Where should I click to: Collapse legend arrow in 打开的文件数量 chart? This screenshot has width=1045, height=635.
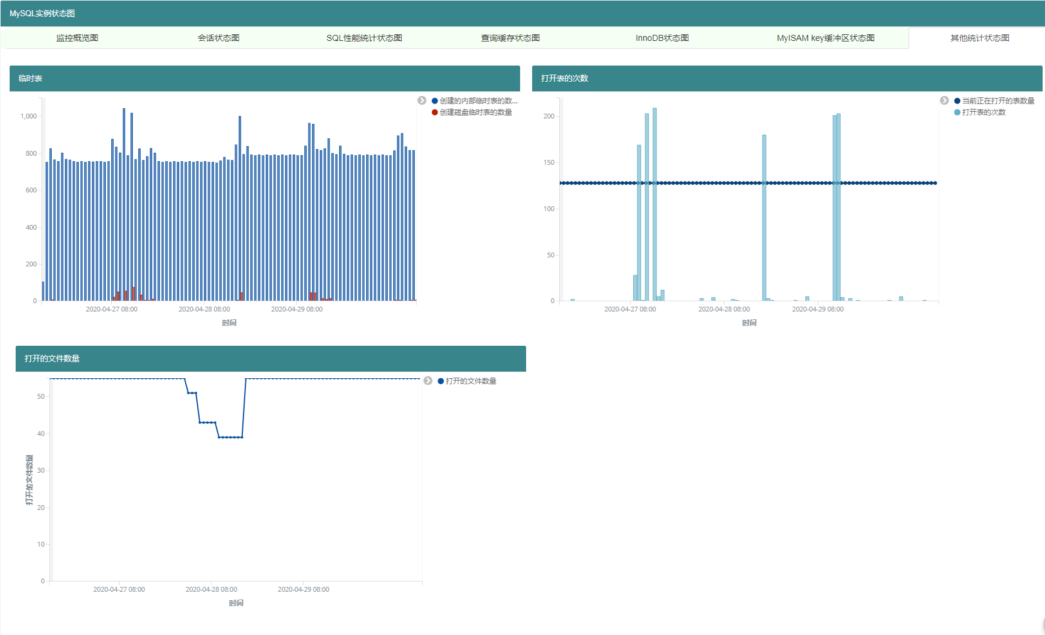pos(428,381)
